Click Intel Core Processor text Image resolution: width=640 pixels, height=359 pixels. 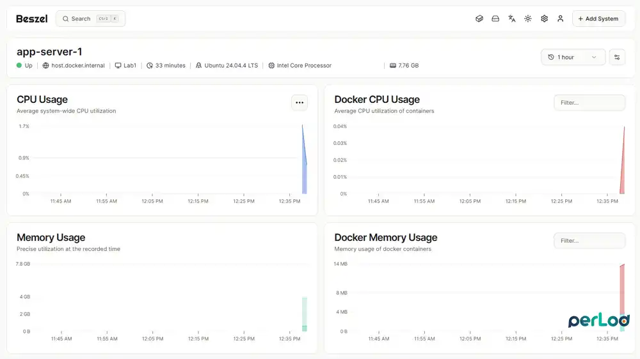tap(304, 66)
